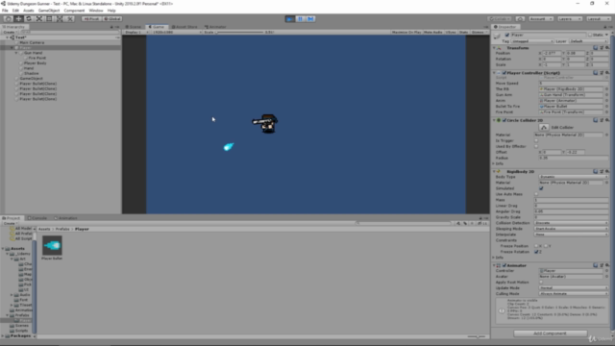Image resolution: width=615 pixels, height=346 pixels.
Task: Open the GameObject menu
Action: pyautogui.click(x=49, y=11)
